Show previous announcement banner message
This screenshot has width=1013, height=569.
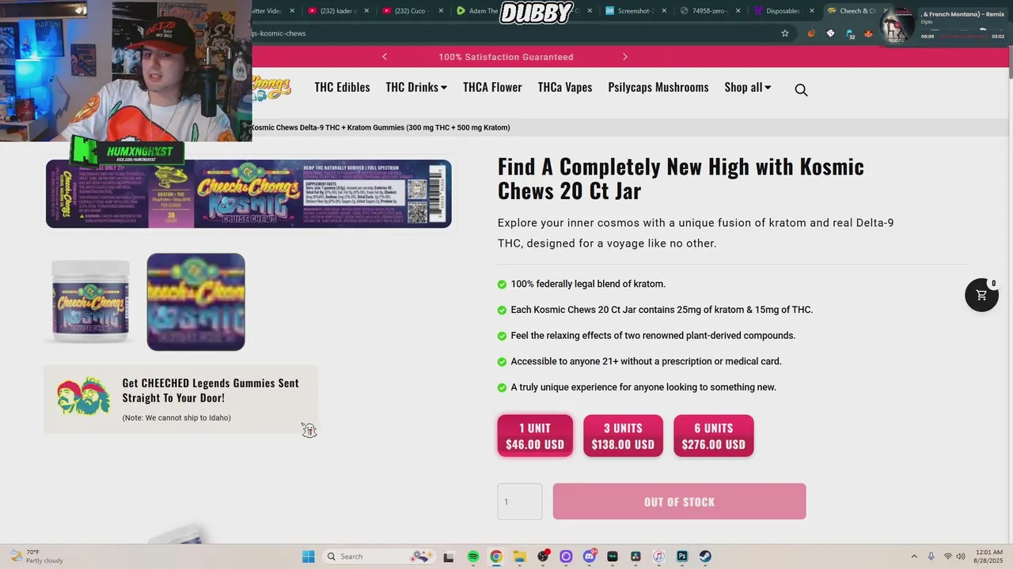[x=385, y=57]
